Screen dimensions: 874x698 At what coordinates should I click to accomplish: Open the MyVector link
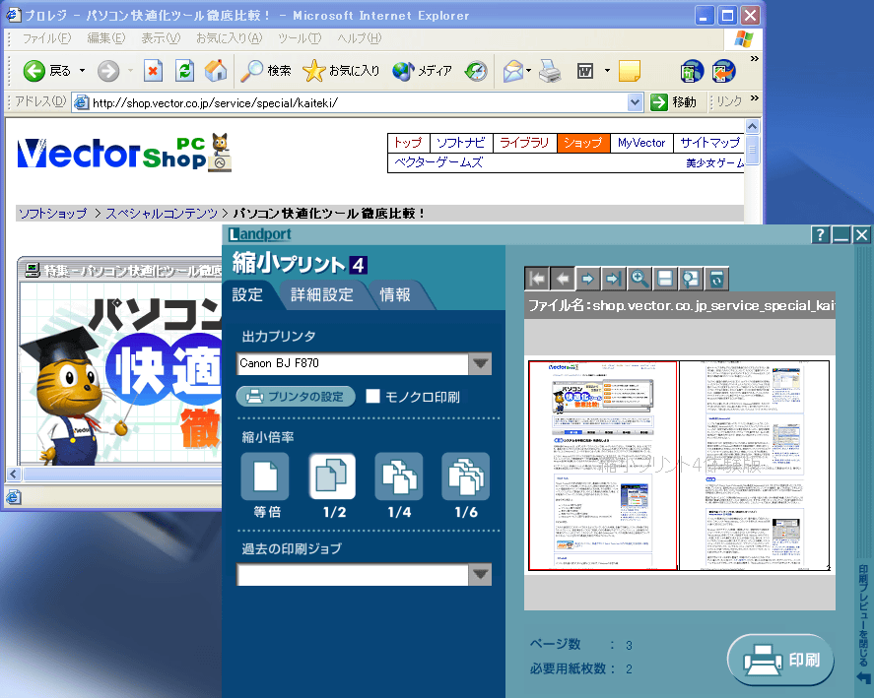pos(641,143)
